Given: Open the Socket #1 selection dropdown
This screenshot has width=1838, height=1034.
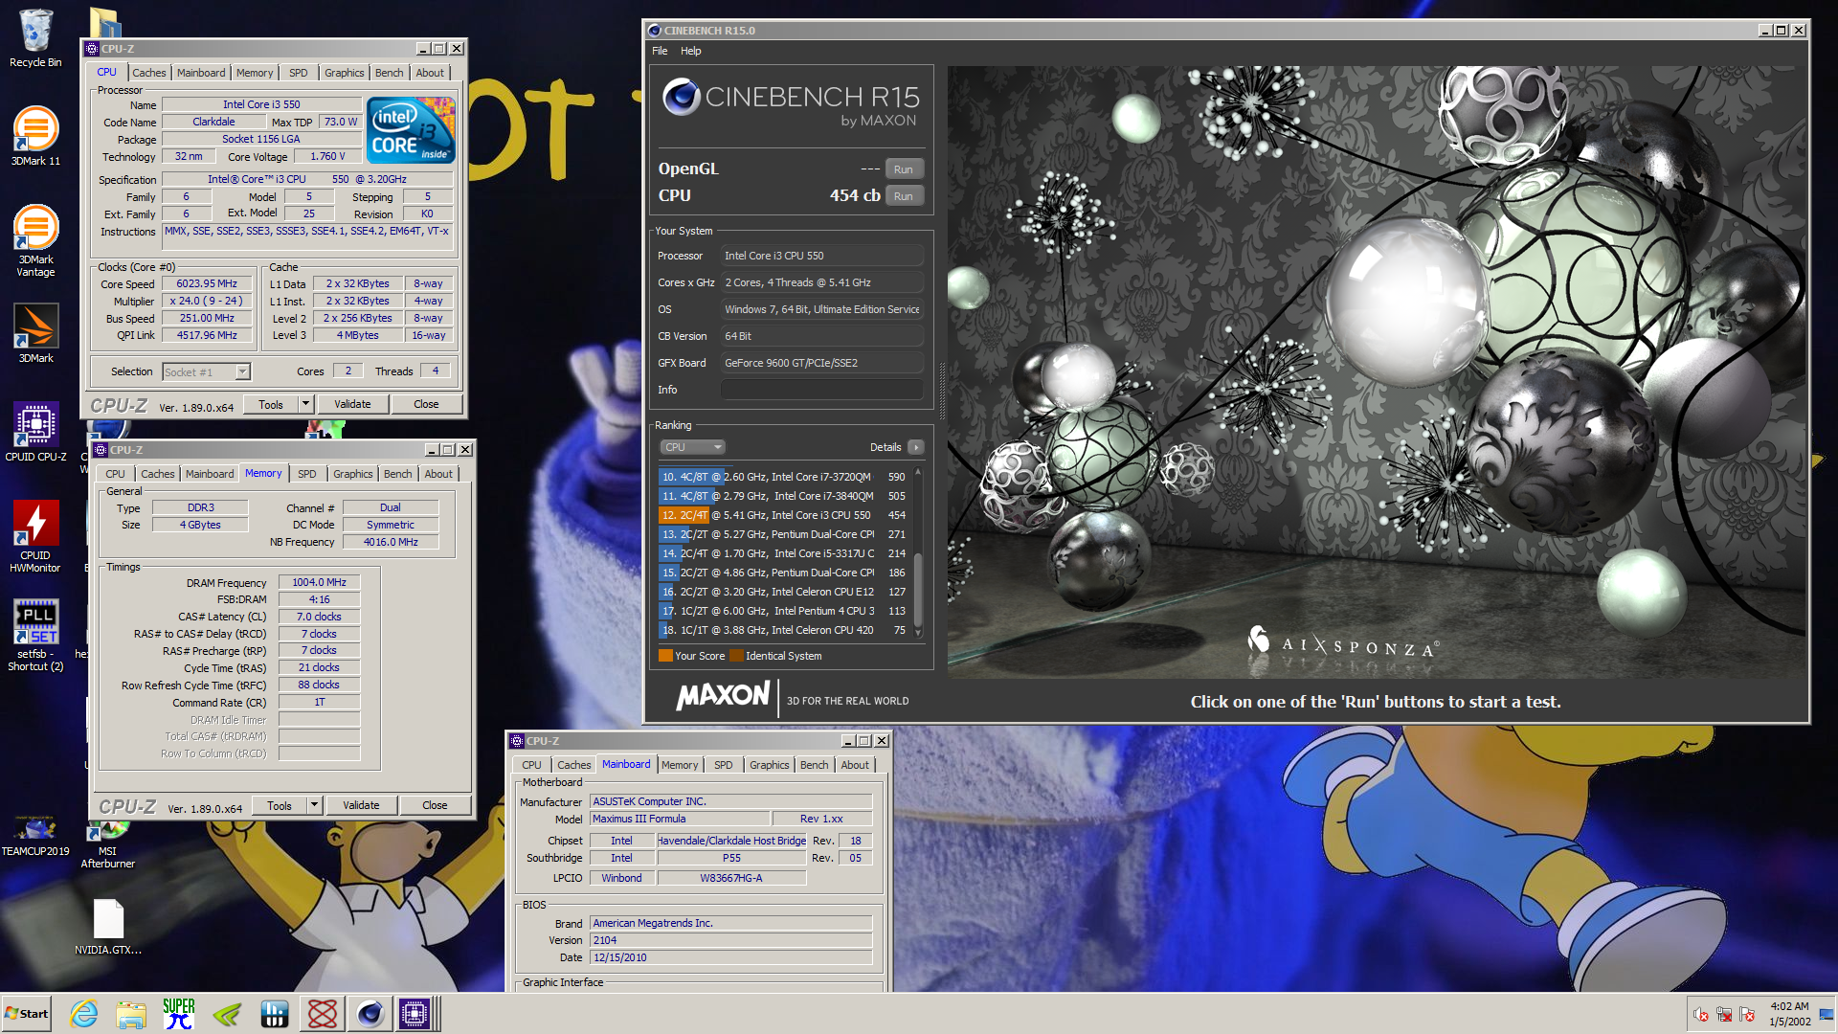Looking at the screenshot, I should 206,371.
